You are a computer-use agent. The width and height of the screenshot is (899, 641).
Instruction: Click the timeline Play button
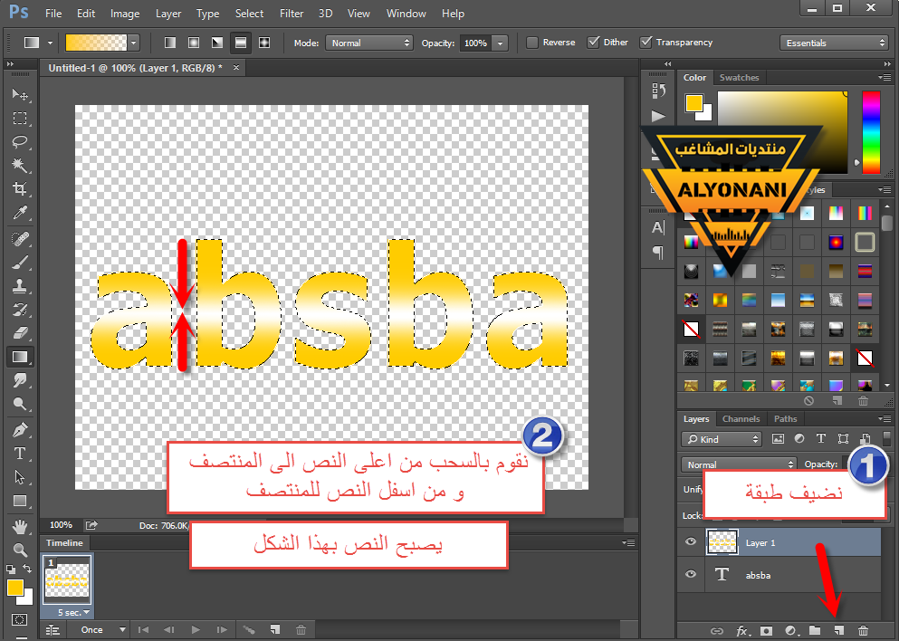coord(195,629)
